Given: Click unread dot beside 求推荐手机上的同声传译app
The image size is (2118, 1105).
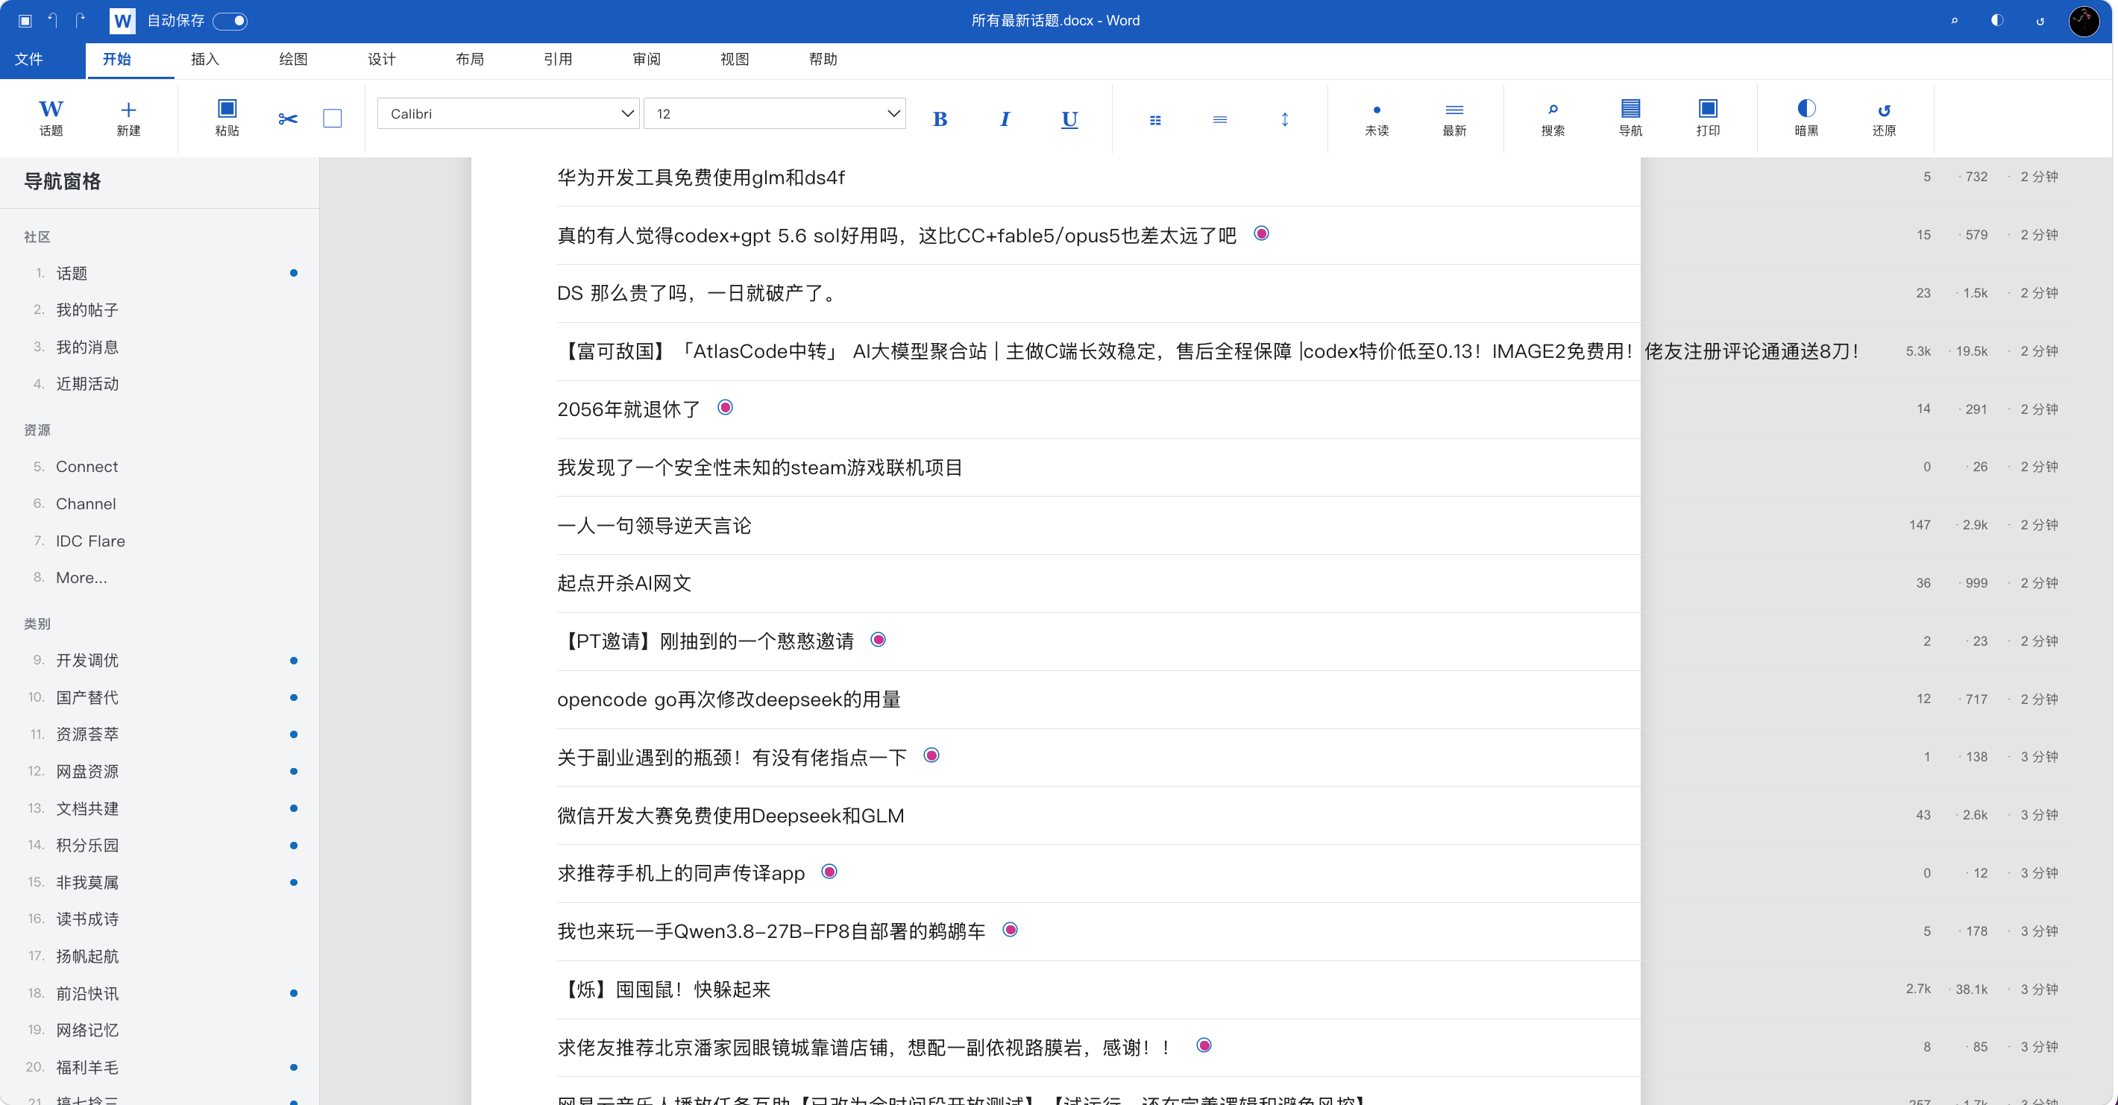Looking at the screenshot, I should (x=829, y=872).
